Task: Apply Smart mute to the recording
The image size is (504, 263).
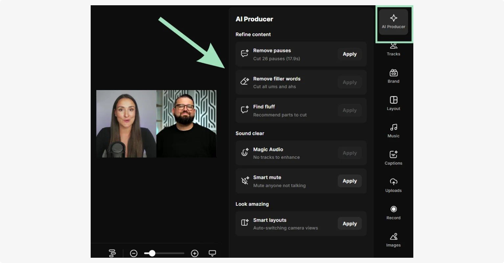Action: point(349,181)
